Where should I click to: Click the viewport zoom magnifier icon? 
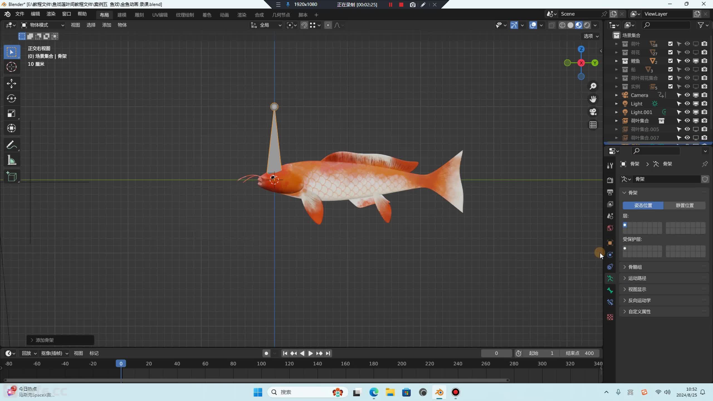593,86
